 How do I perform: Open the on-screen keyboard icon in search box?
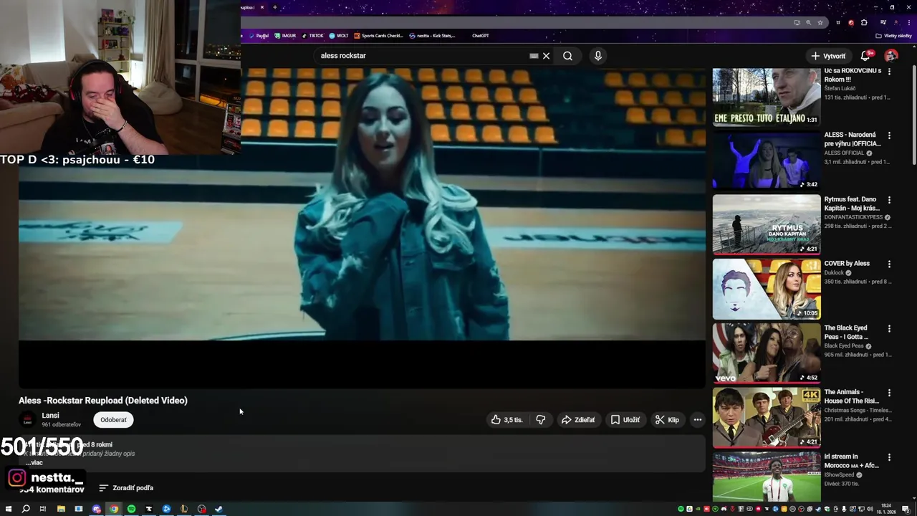click(x=534, y=56)
